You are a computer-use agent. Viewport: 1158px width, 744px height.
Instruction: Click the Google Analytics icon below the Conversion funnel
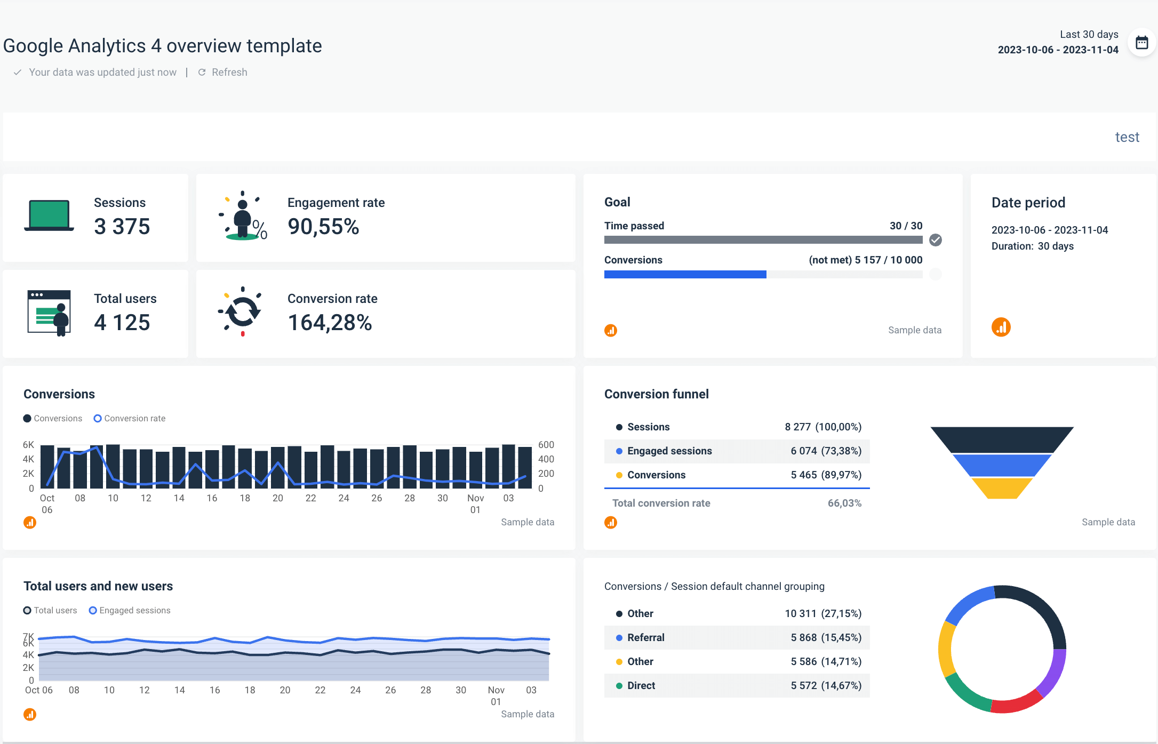pos(611,522)
